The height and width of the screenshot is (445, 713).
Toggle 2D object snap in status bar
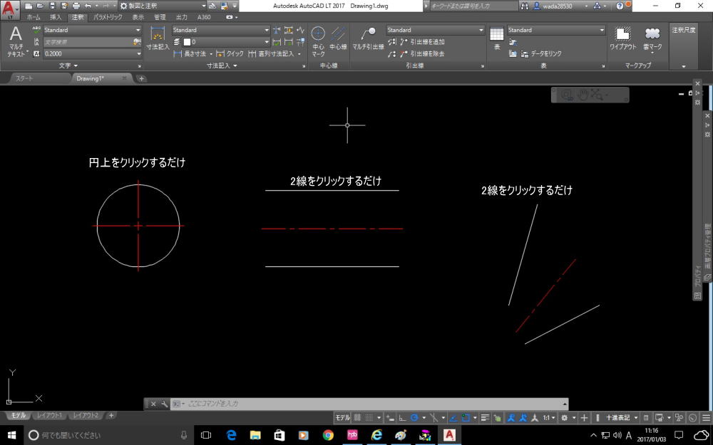click(x=466, y=418)
